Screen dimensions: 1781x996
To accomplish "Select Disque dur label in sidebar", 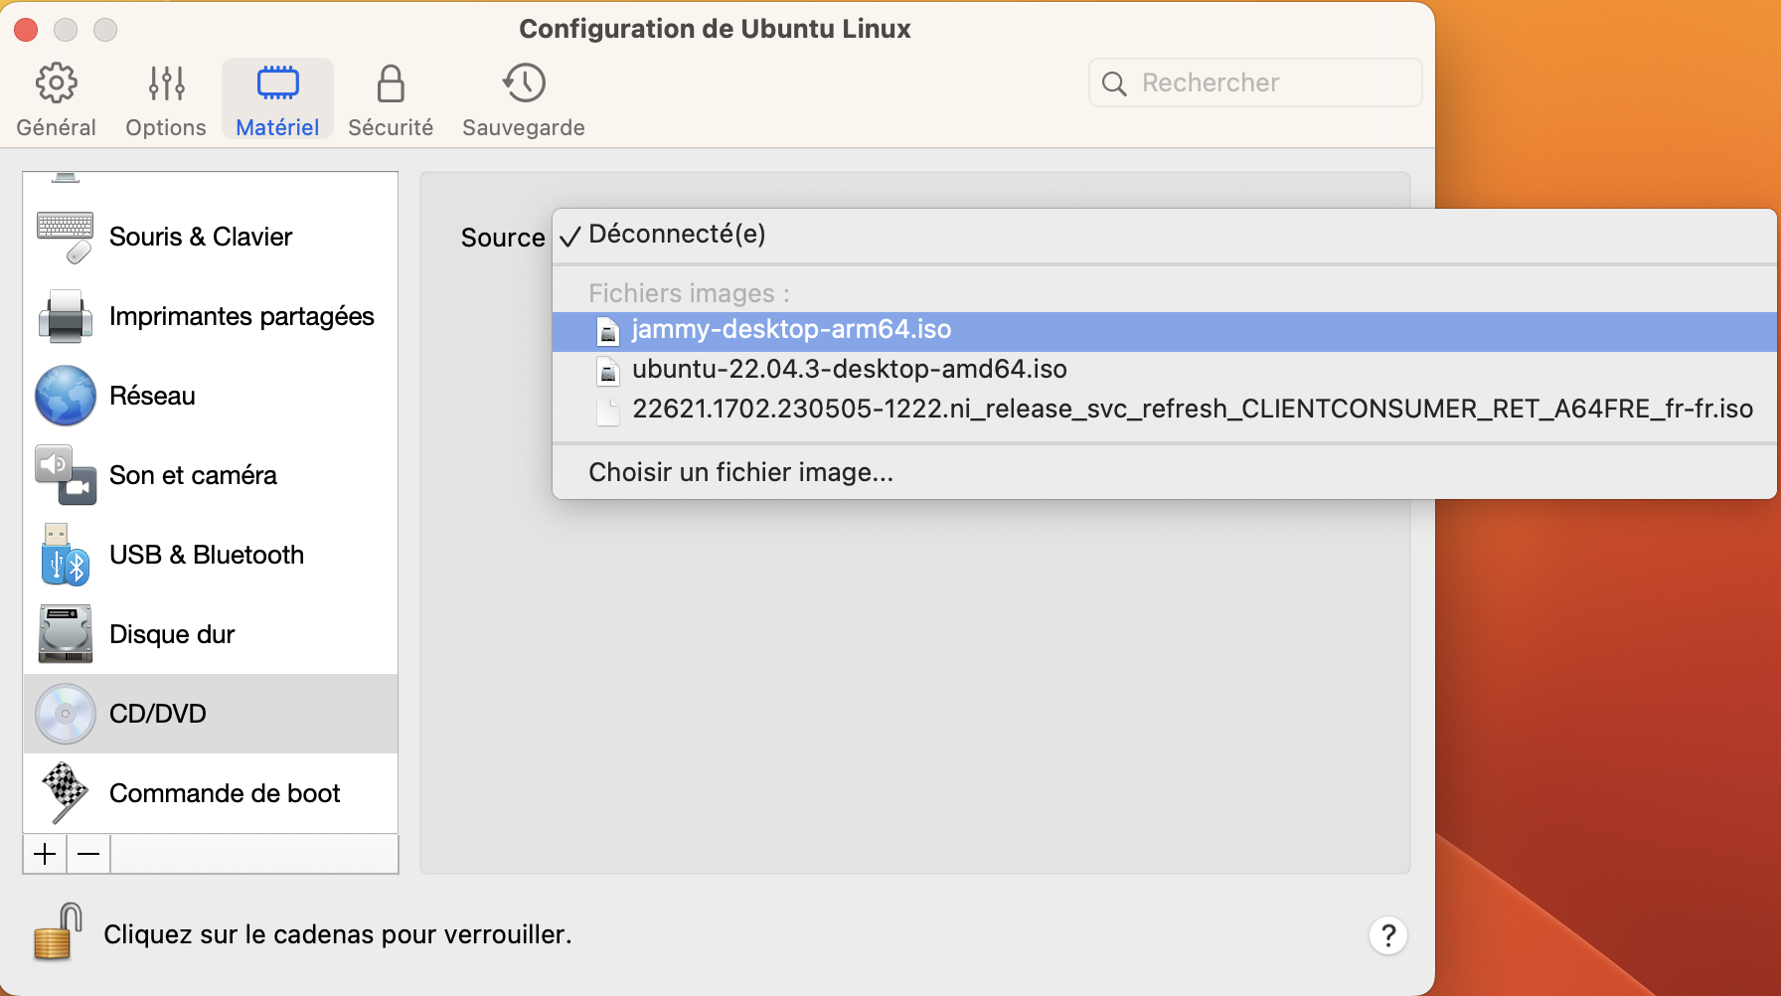I will [172, 634].
